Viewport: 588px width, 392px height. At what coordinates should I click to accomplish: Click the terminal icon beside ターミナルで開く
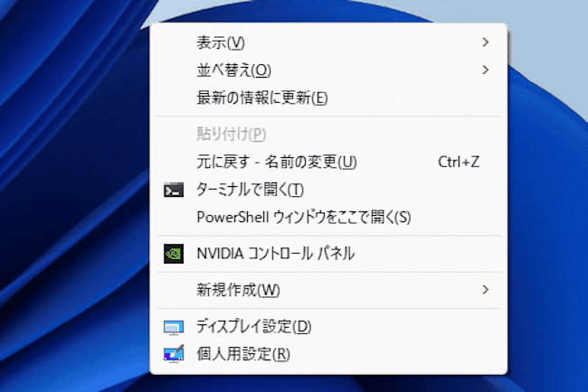174,190
